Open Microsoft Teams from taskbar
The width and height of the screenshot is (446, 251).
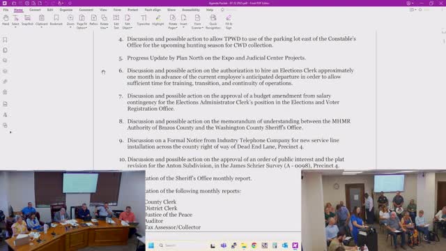click(224, 245)
